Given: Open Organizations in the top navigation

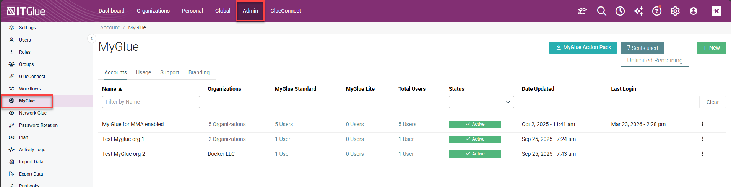Looking at the screenshot, I should click(x=153, y=11).
